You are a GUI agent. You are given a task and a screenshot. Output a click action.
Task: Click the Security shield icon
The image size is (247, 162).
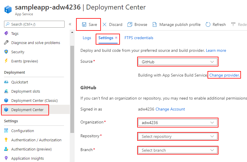coord(6,52)
